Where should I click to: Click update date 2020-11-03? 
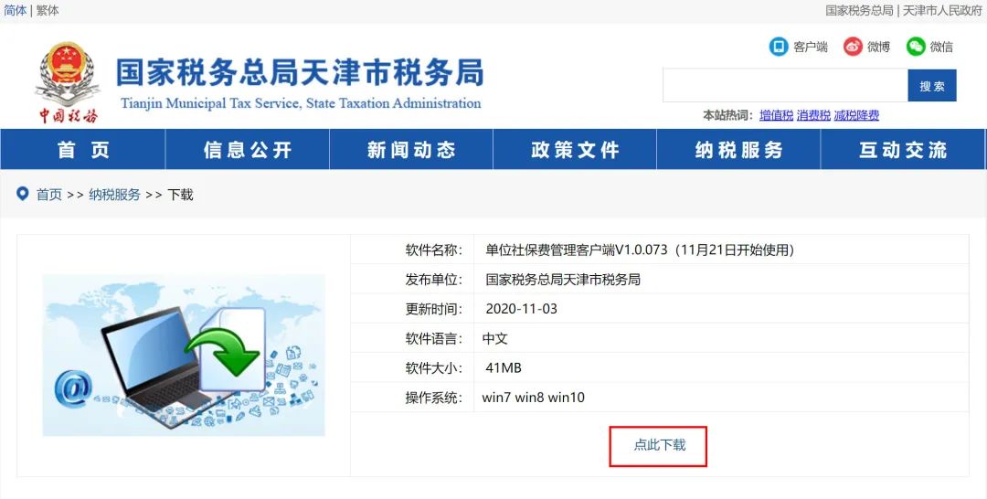point(521,309)
